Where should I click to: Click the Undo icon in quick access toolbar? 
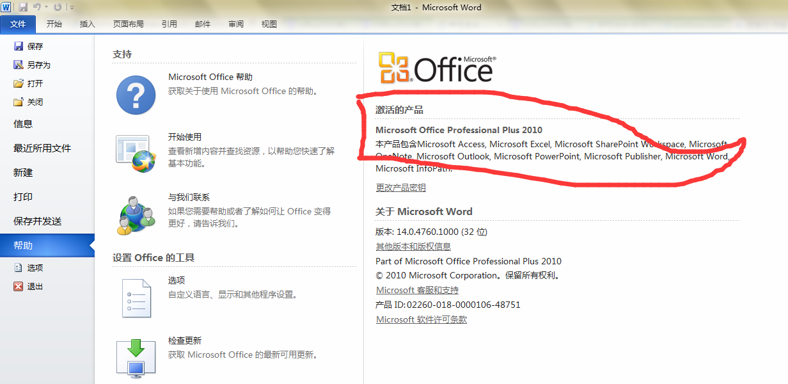(x=37, y=7)
